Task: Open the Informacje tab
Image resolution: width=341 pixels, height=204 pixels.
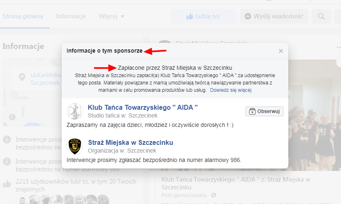Action: [71, 17]
